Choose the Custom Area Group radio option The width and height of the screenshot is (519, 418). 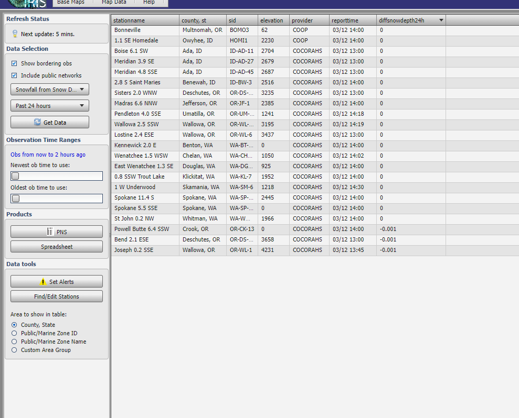click(14, 350)
